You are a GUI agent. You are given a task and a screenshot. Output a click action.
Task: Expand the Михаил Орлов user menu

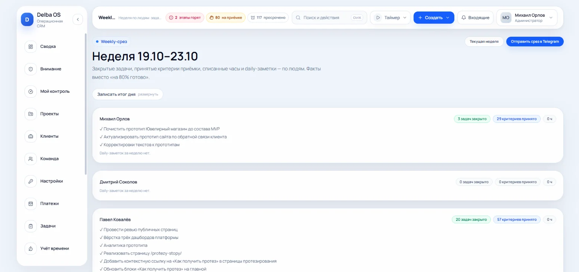click(x=527, y=17)
